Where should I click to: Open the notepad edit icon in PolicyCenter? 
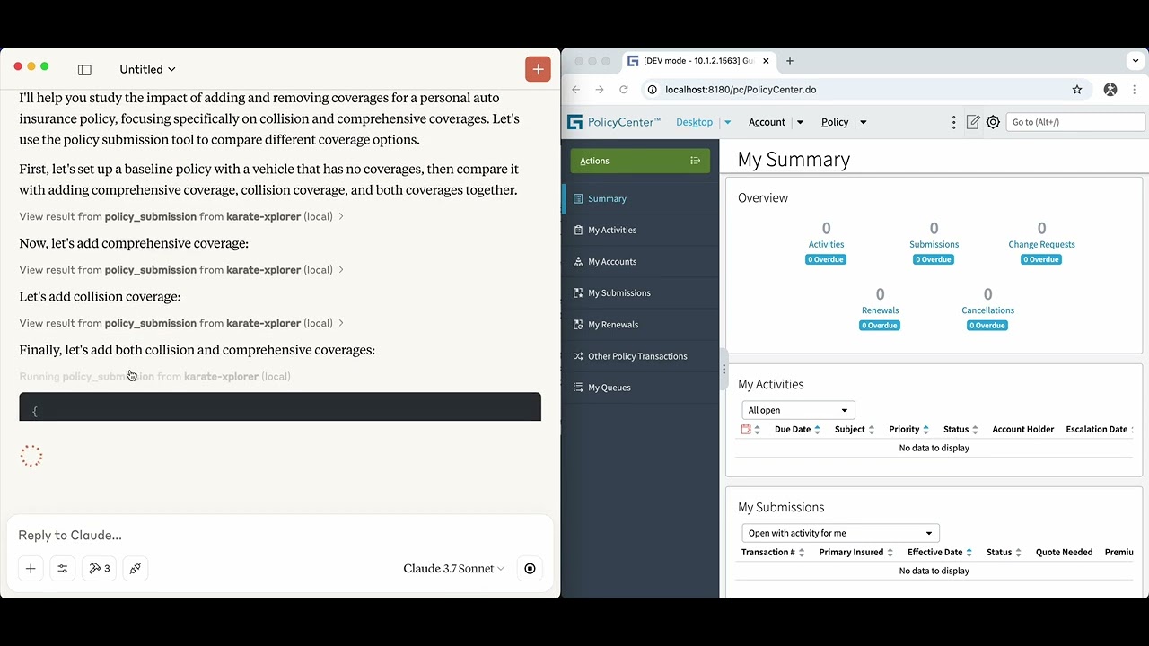pyautogui.click(x=973, y=122)
